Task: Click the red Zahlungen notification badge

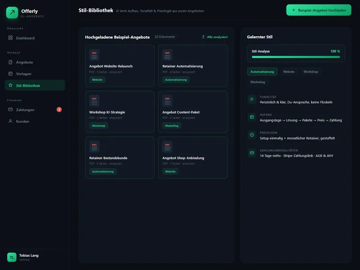Action: 59,109
